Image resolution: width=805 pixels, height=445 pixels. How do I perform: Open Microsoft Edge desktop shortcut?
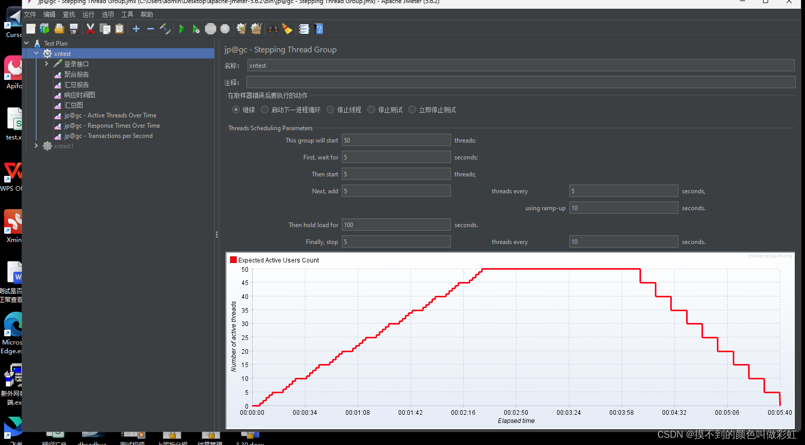[x=12, y=333]
